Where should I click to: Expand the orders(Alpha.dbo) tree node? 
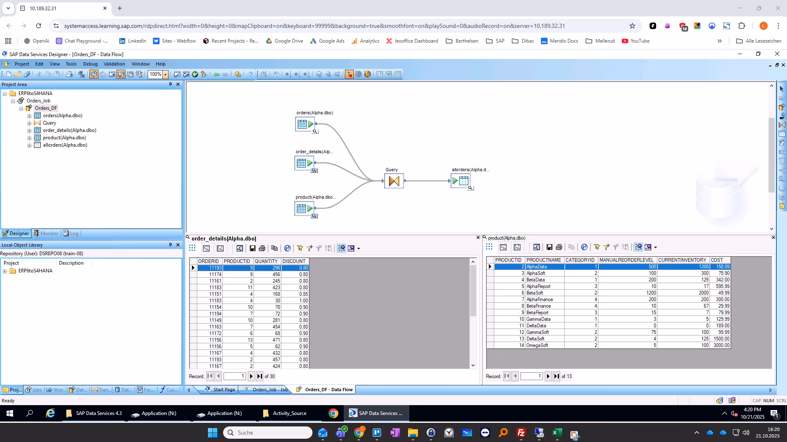click(29, 116)
